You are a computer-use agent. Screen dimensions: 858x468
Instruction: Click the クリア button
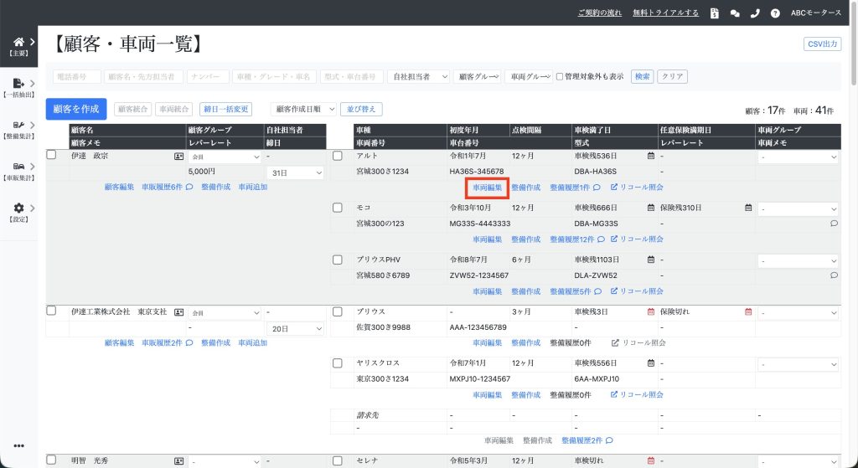click(673, 76)
